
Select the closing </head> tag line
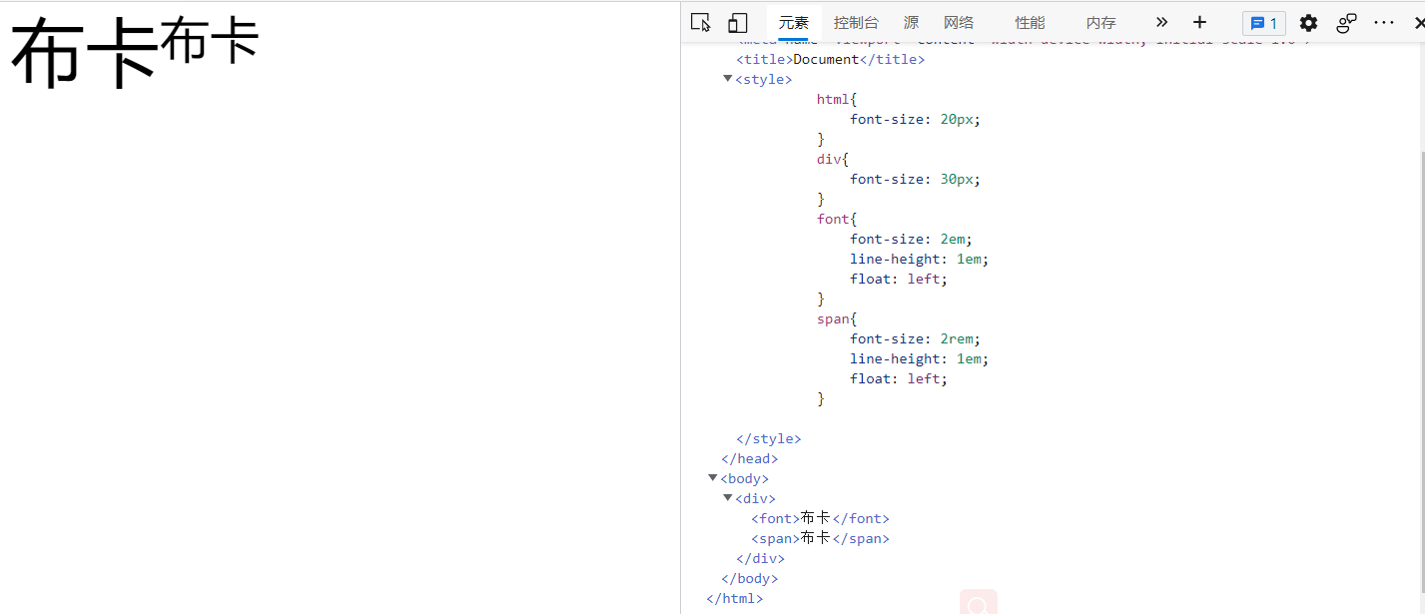coord(749,458)
